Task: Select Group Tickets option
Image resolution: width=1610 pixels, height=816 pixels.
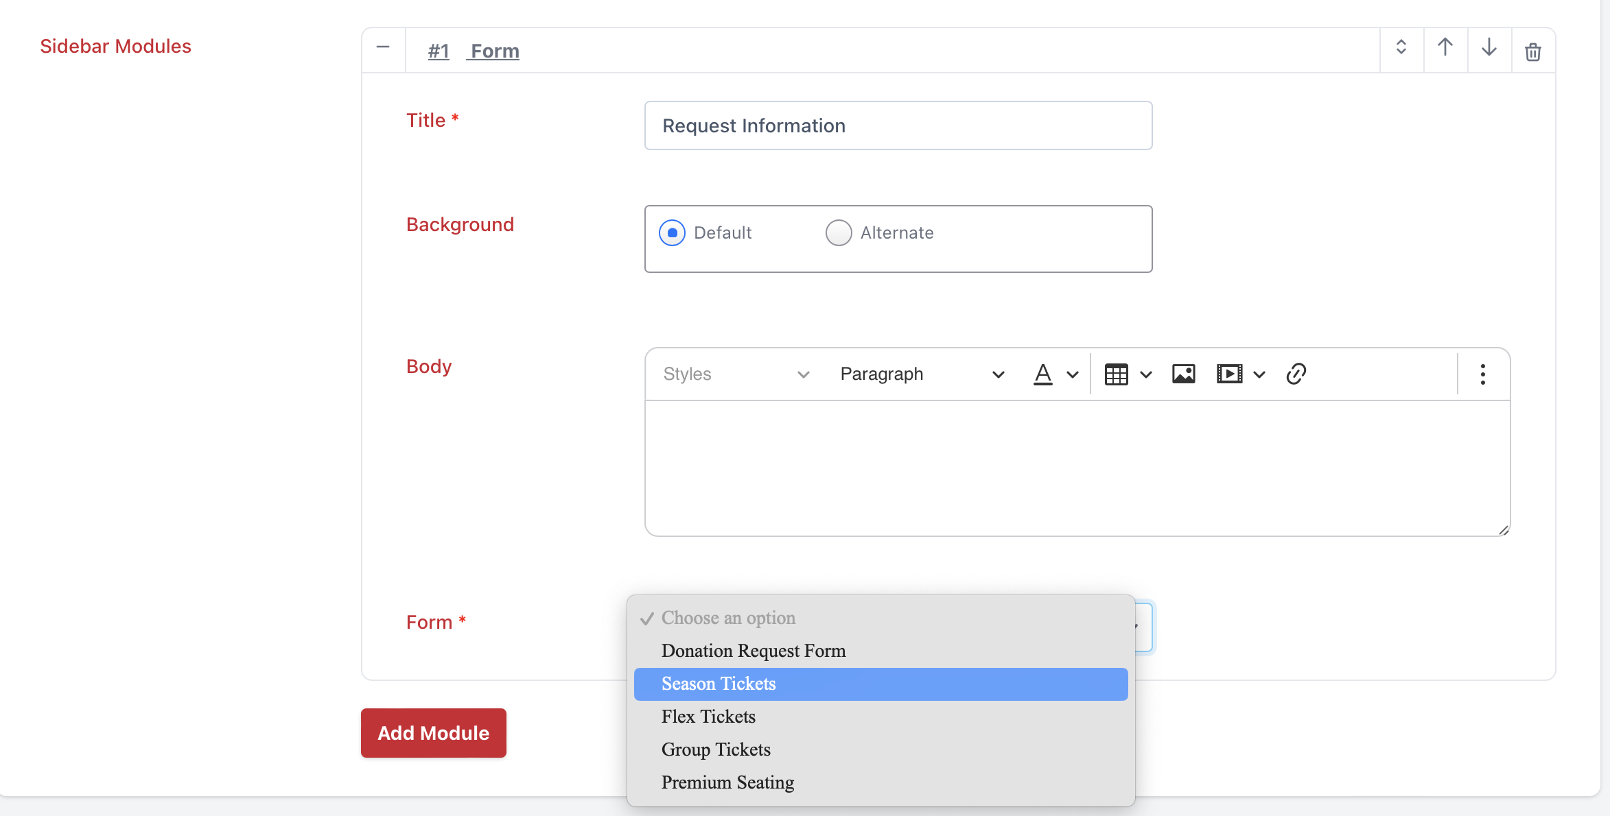Action: click(881, 750)
